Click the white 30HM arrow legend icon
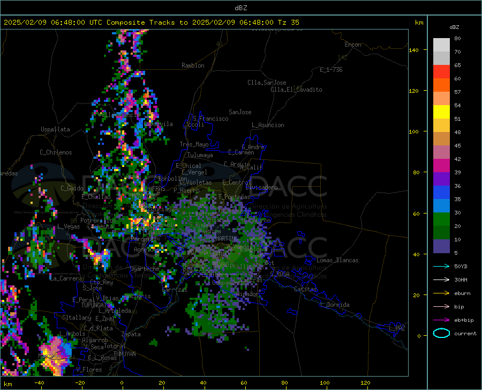This screenshot has height=390, width=482. [441, 279]
